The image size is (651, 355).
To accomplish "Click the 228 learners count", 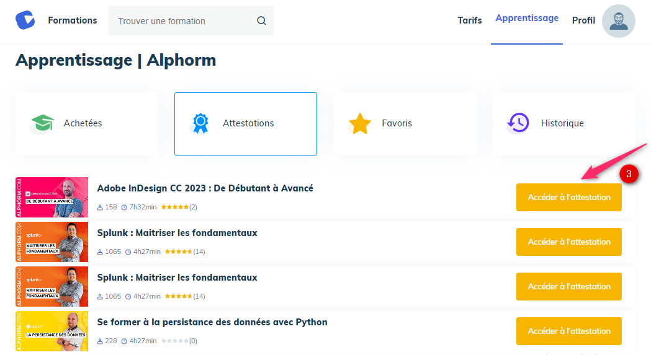I will pyautogui.click(x=111, y=341).
